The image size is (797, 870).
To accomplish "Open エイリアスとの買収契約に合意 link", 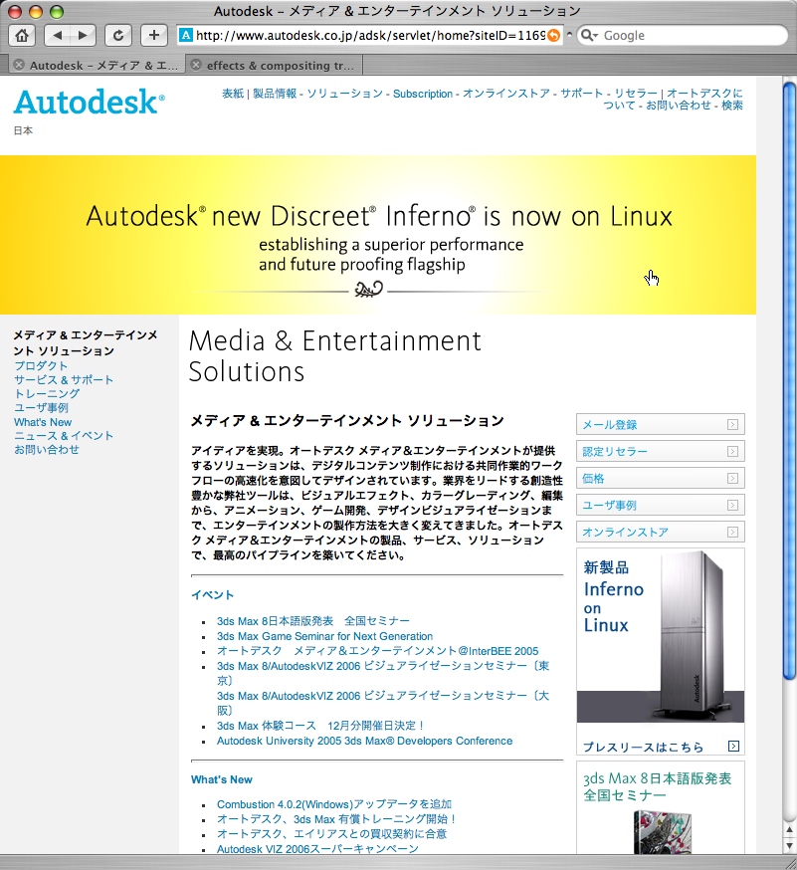I will coord(331,834).
